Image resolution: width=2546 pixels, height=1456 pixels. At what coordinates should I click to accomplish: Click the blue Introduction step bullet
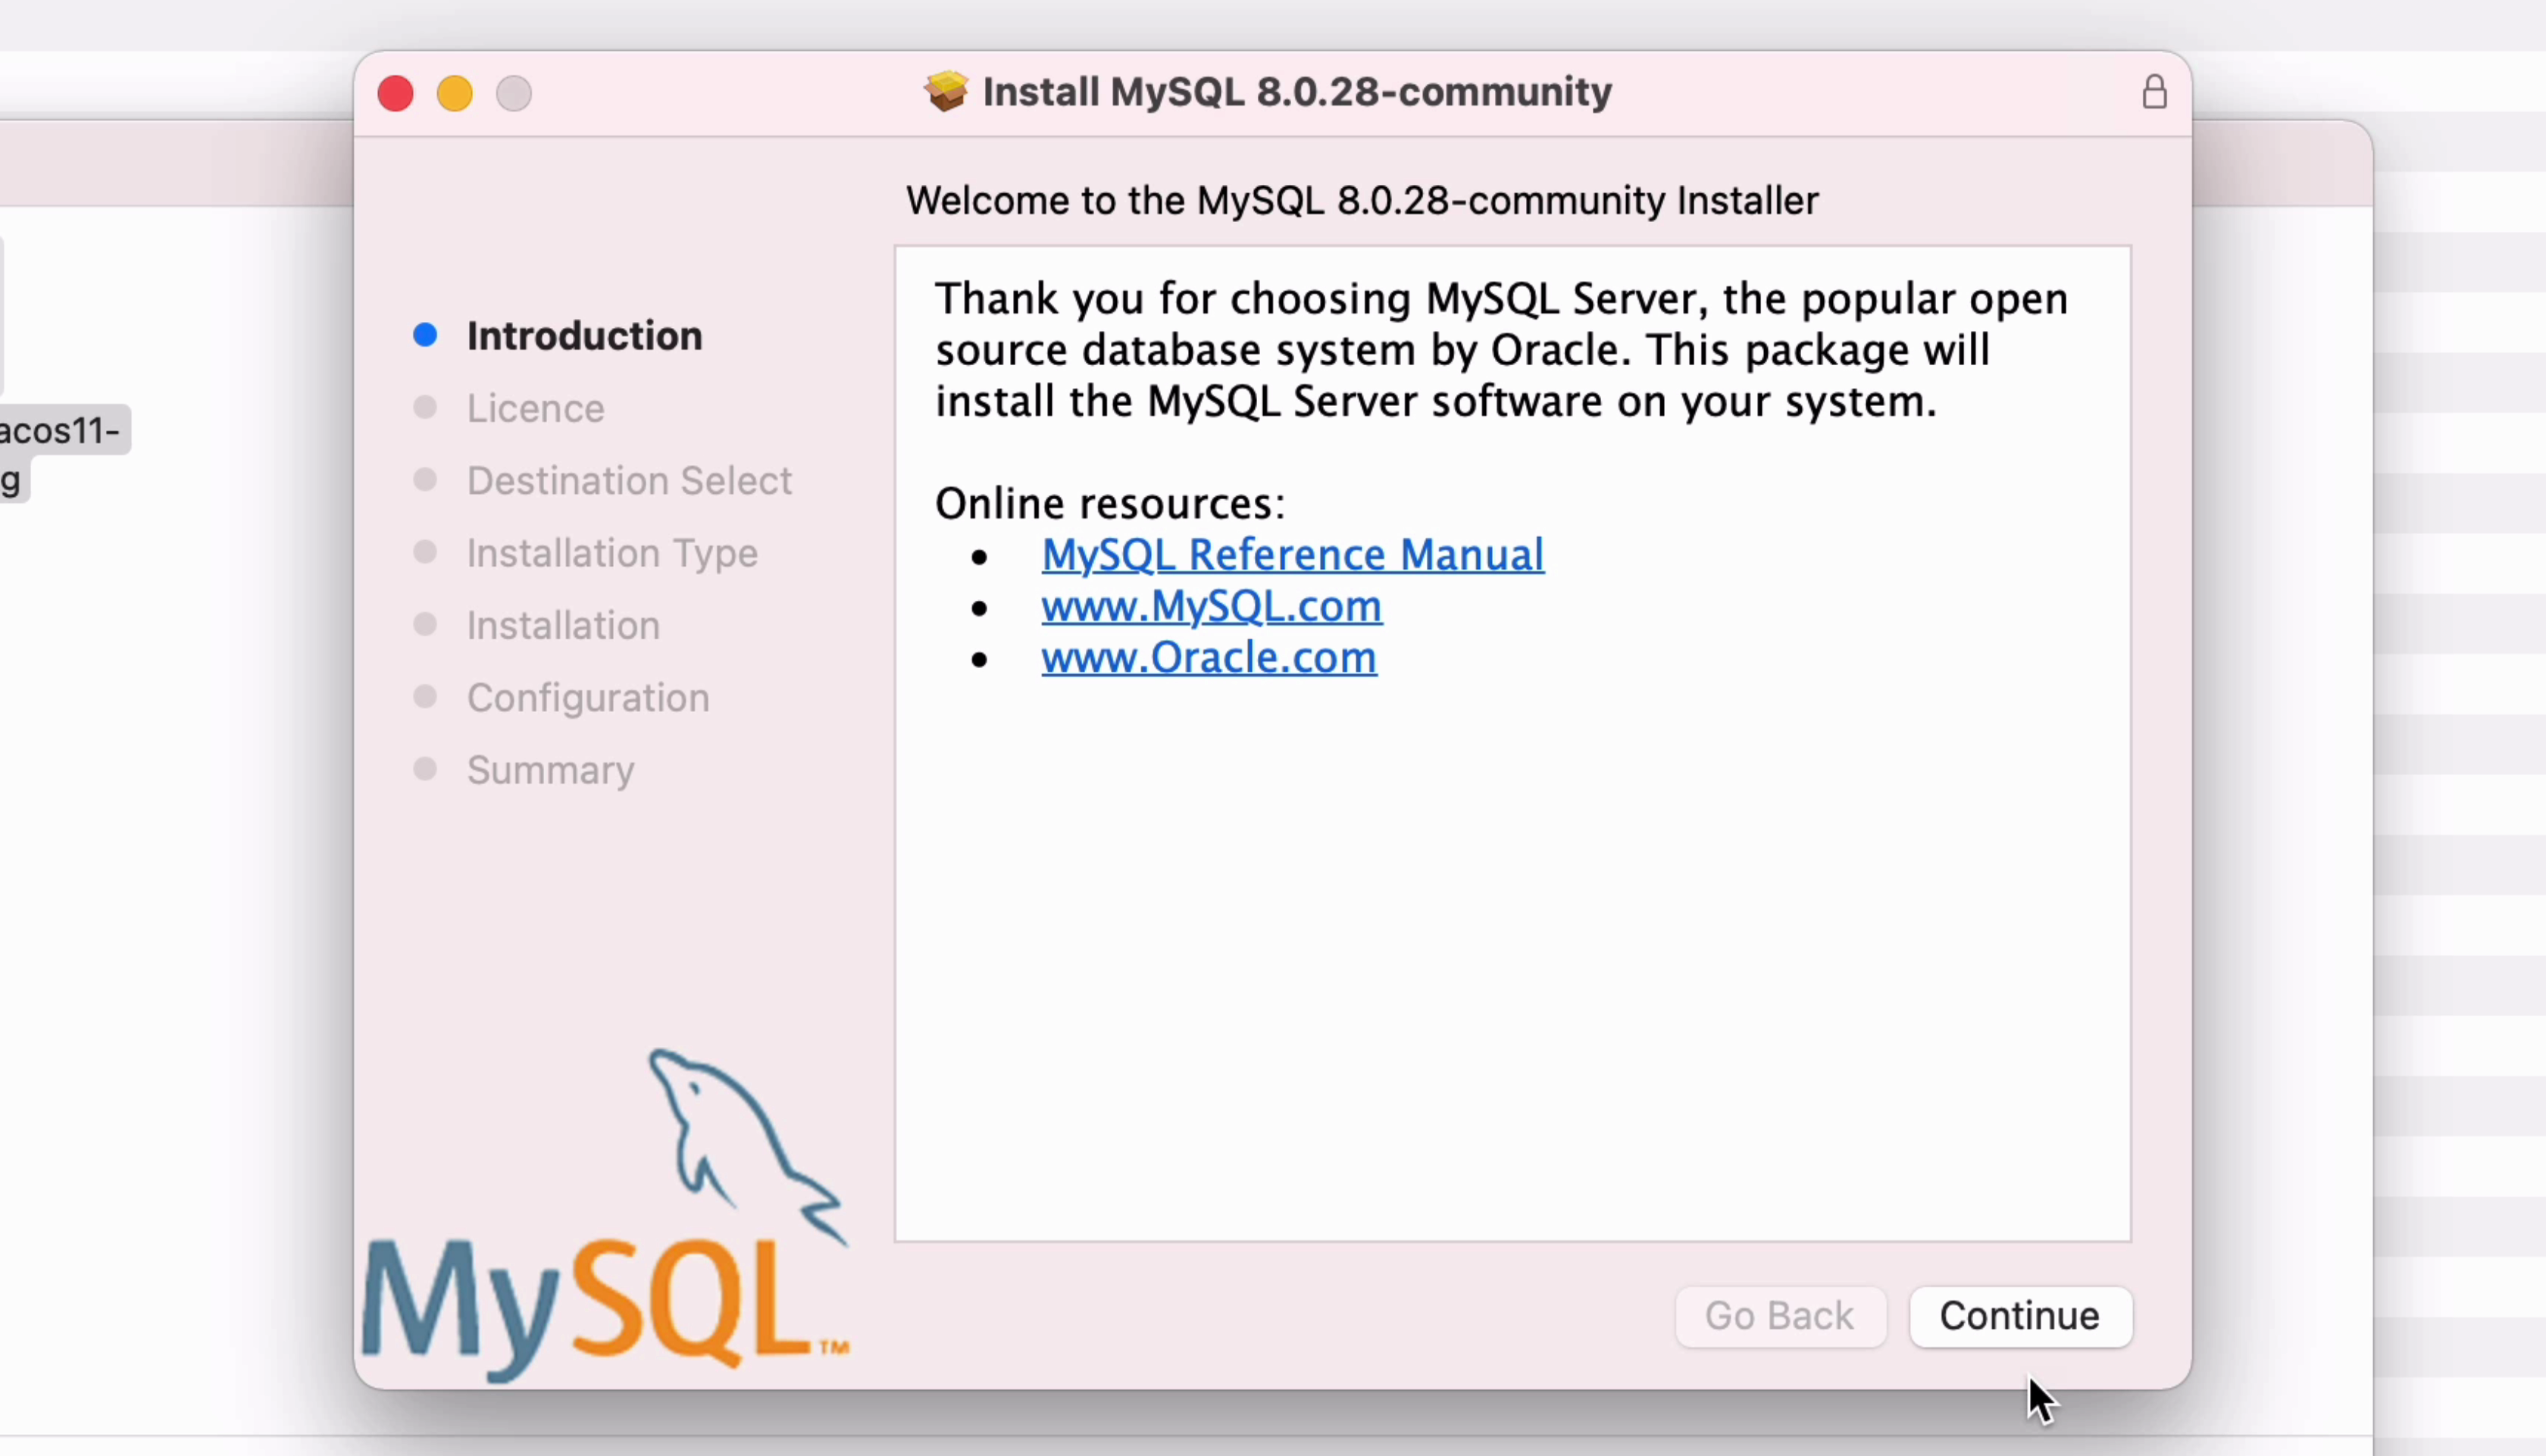tap(425, 336)
